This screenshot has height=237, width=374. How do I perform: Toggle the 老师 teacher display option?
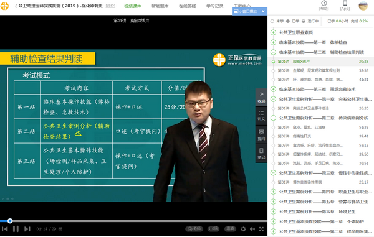(194, 229)
